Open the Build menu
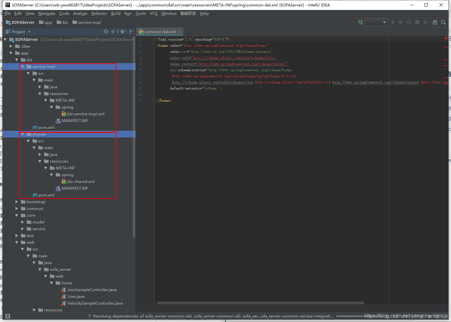Image resolution: width=451 pixels, height=322 pixels. tap(116, 14)
